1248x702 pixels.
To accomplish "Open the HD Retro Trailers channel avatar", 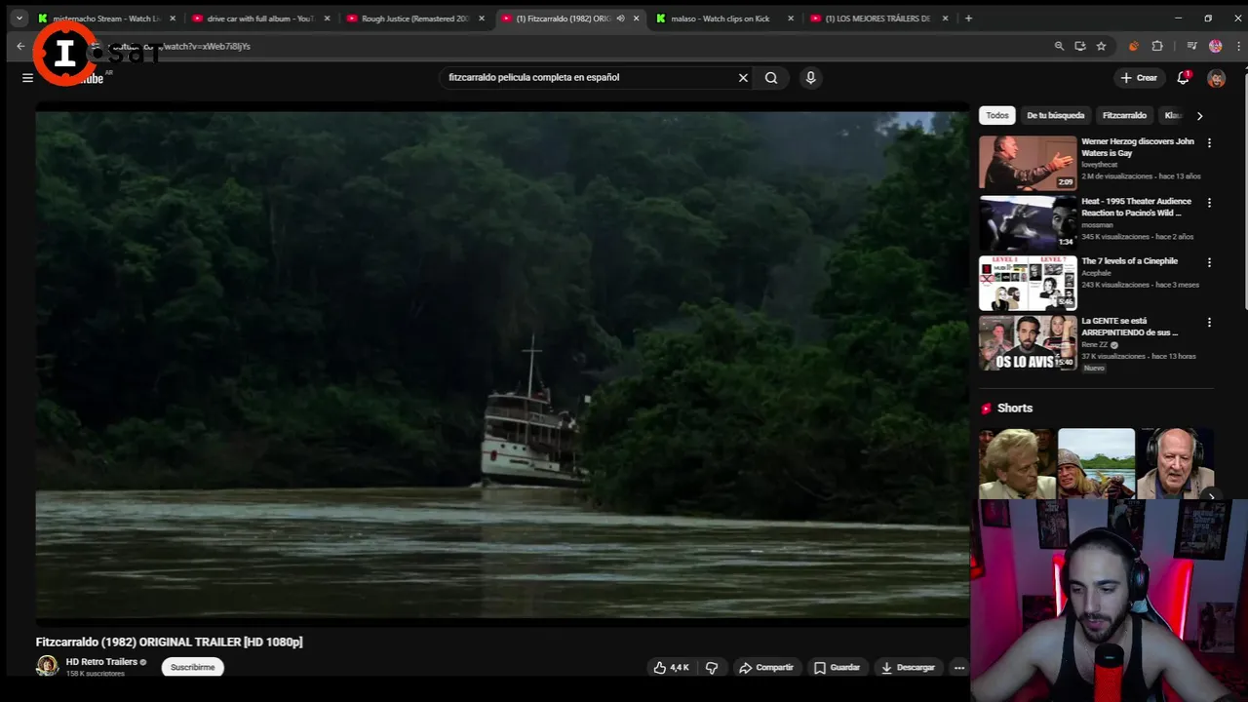I will click(x=47, y=666).
